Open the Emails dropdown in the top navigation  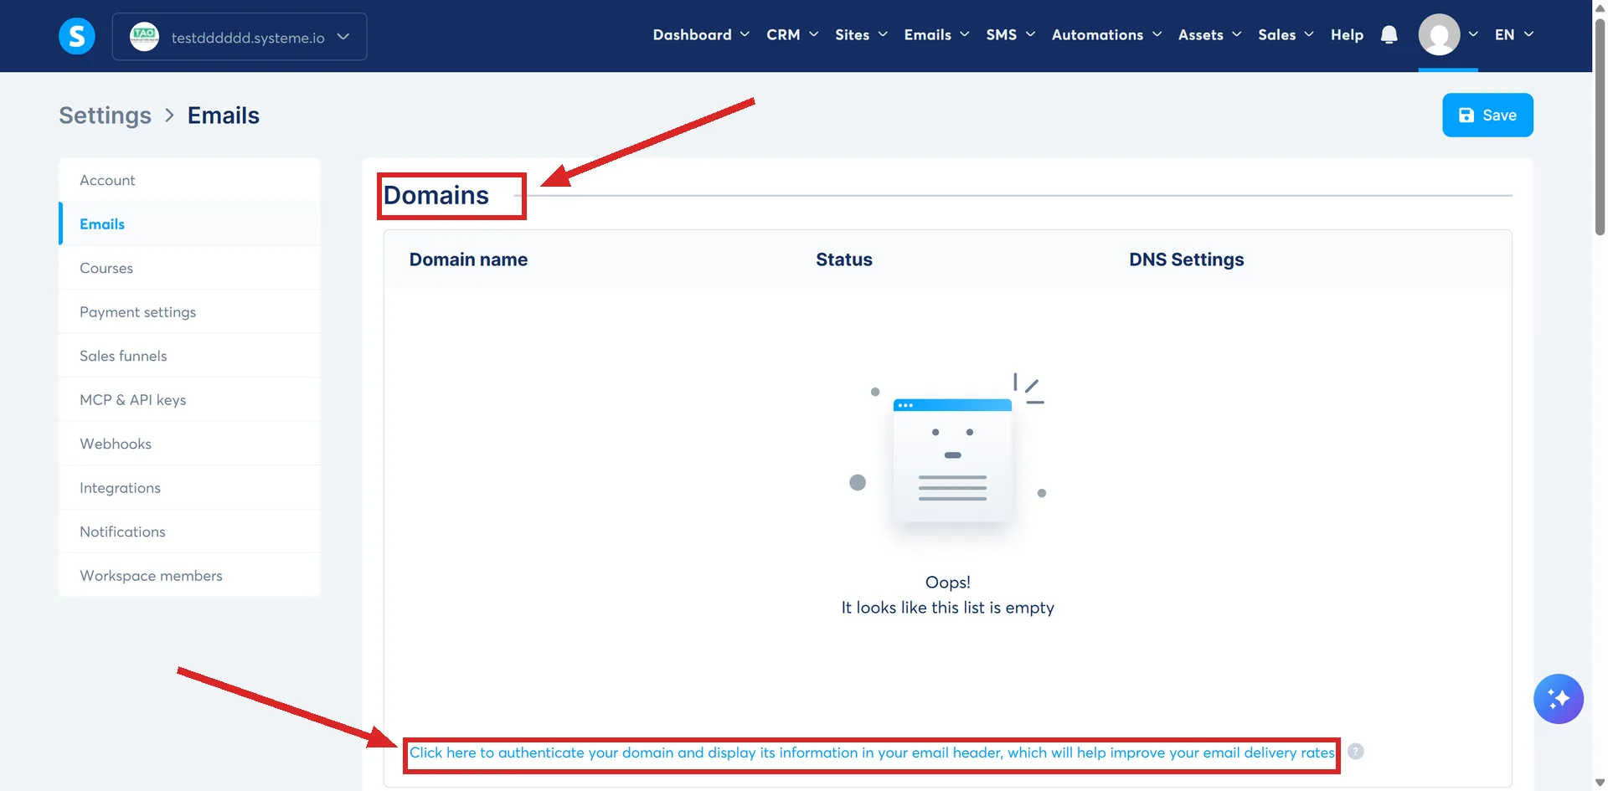pyautogui.click(x=936, y=35)
